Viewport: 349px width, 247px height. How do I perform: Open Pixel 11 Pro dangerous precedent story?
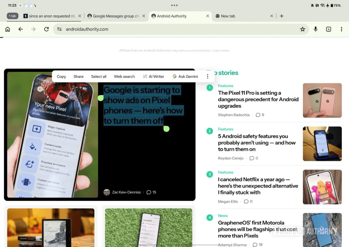(258, 99)
